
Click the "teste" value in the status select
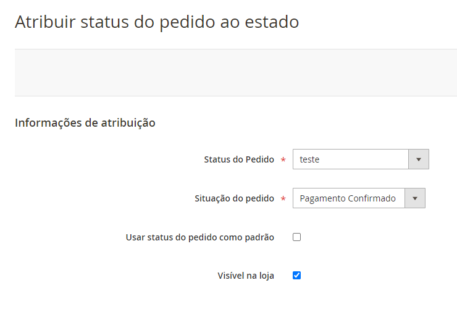[309, 159]
